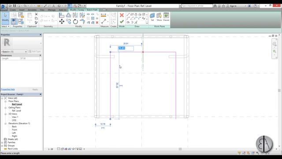Select the Line draw tool

click(128, 15)
